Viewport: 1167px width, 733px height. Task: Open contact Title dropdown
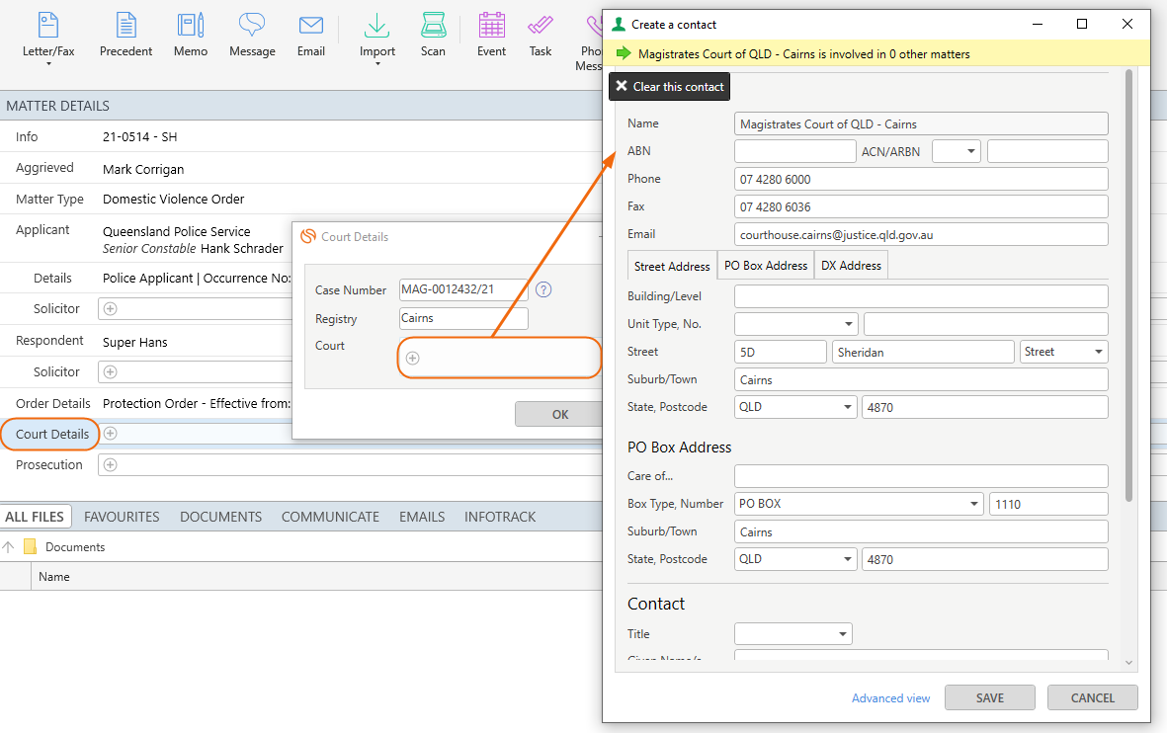click(792, 634)
